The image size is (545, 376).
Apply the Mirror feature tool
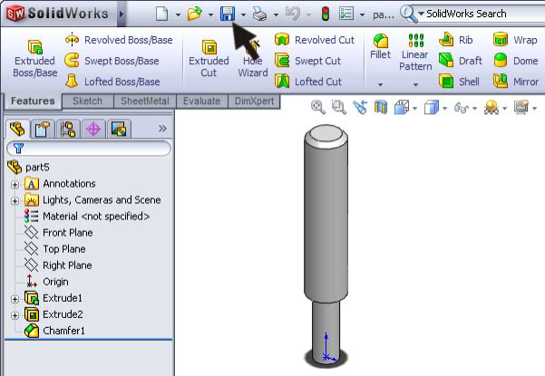pyautogui.click(x=515, y=81)
